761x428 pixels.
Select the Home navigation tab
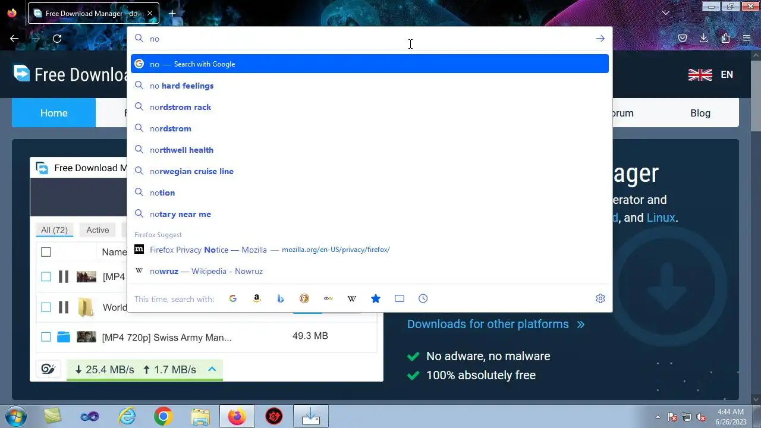[x=54, y=113]
